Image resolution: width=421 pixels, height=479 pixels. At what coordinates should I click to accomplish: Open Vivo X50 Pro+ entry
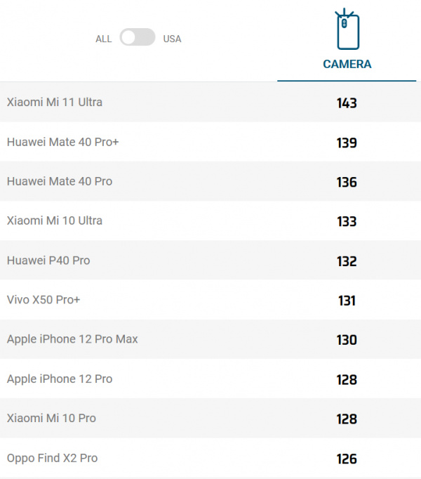pyautogui.click(x=44, y=300)
